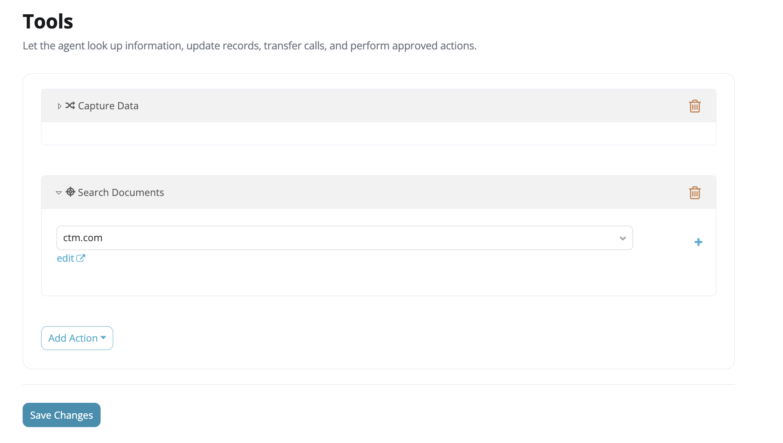Open the Add Action dropdown button
Image resolution: width=783 pixels, height=443 pixels.
coord(77,338)
